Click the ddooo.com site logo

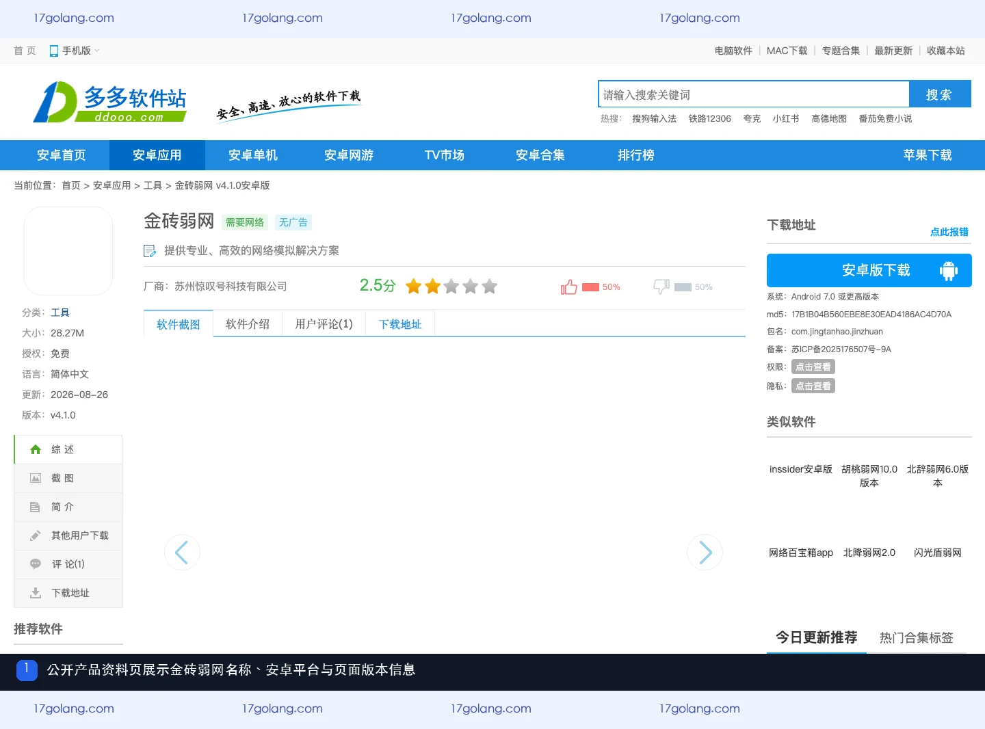coord(110,102)
